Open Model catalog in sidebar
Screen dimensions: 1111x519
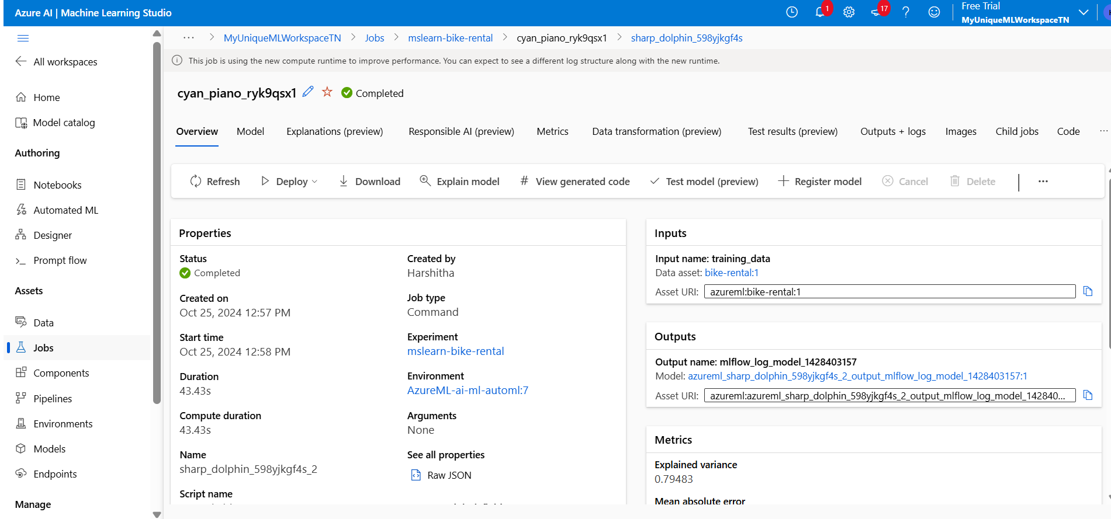(x=56, y=123)
